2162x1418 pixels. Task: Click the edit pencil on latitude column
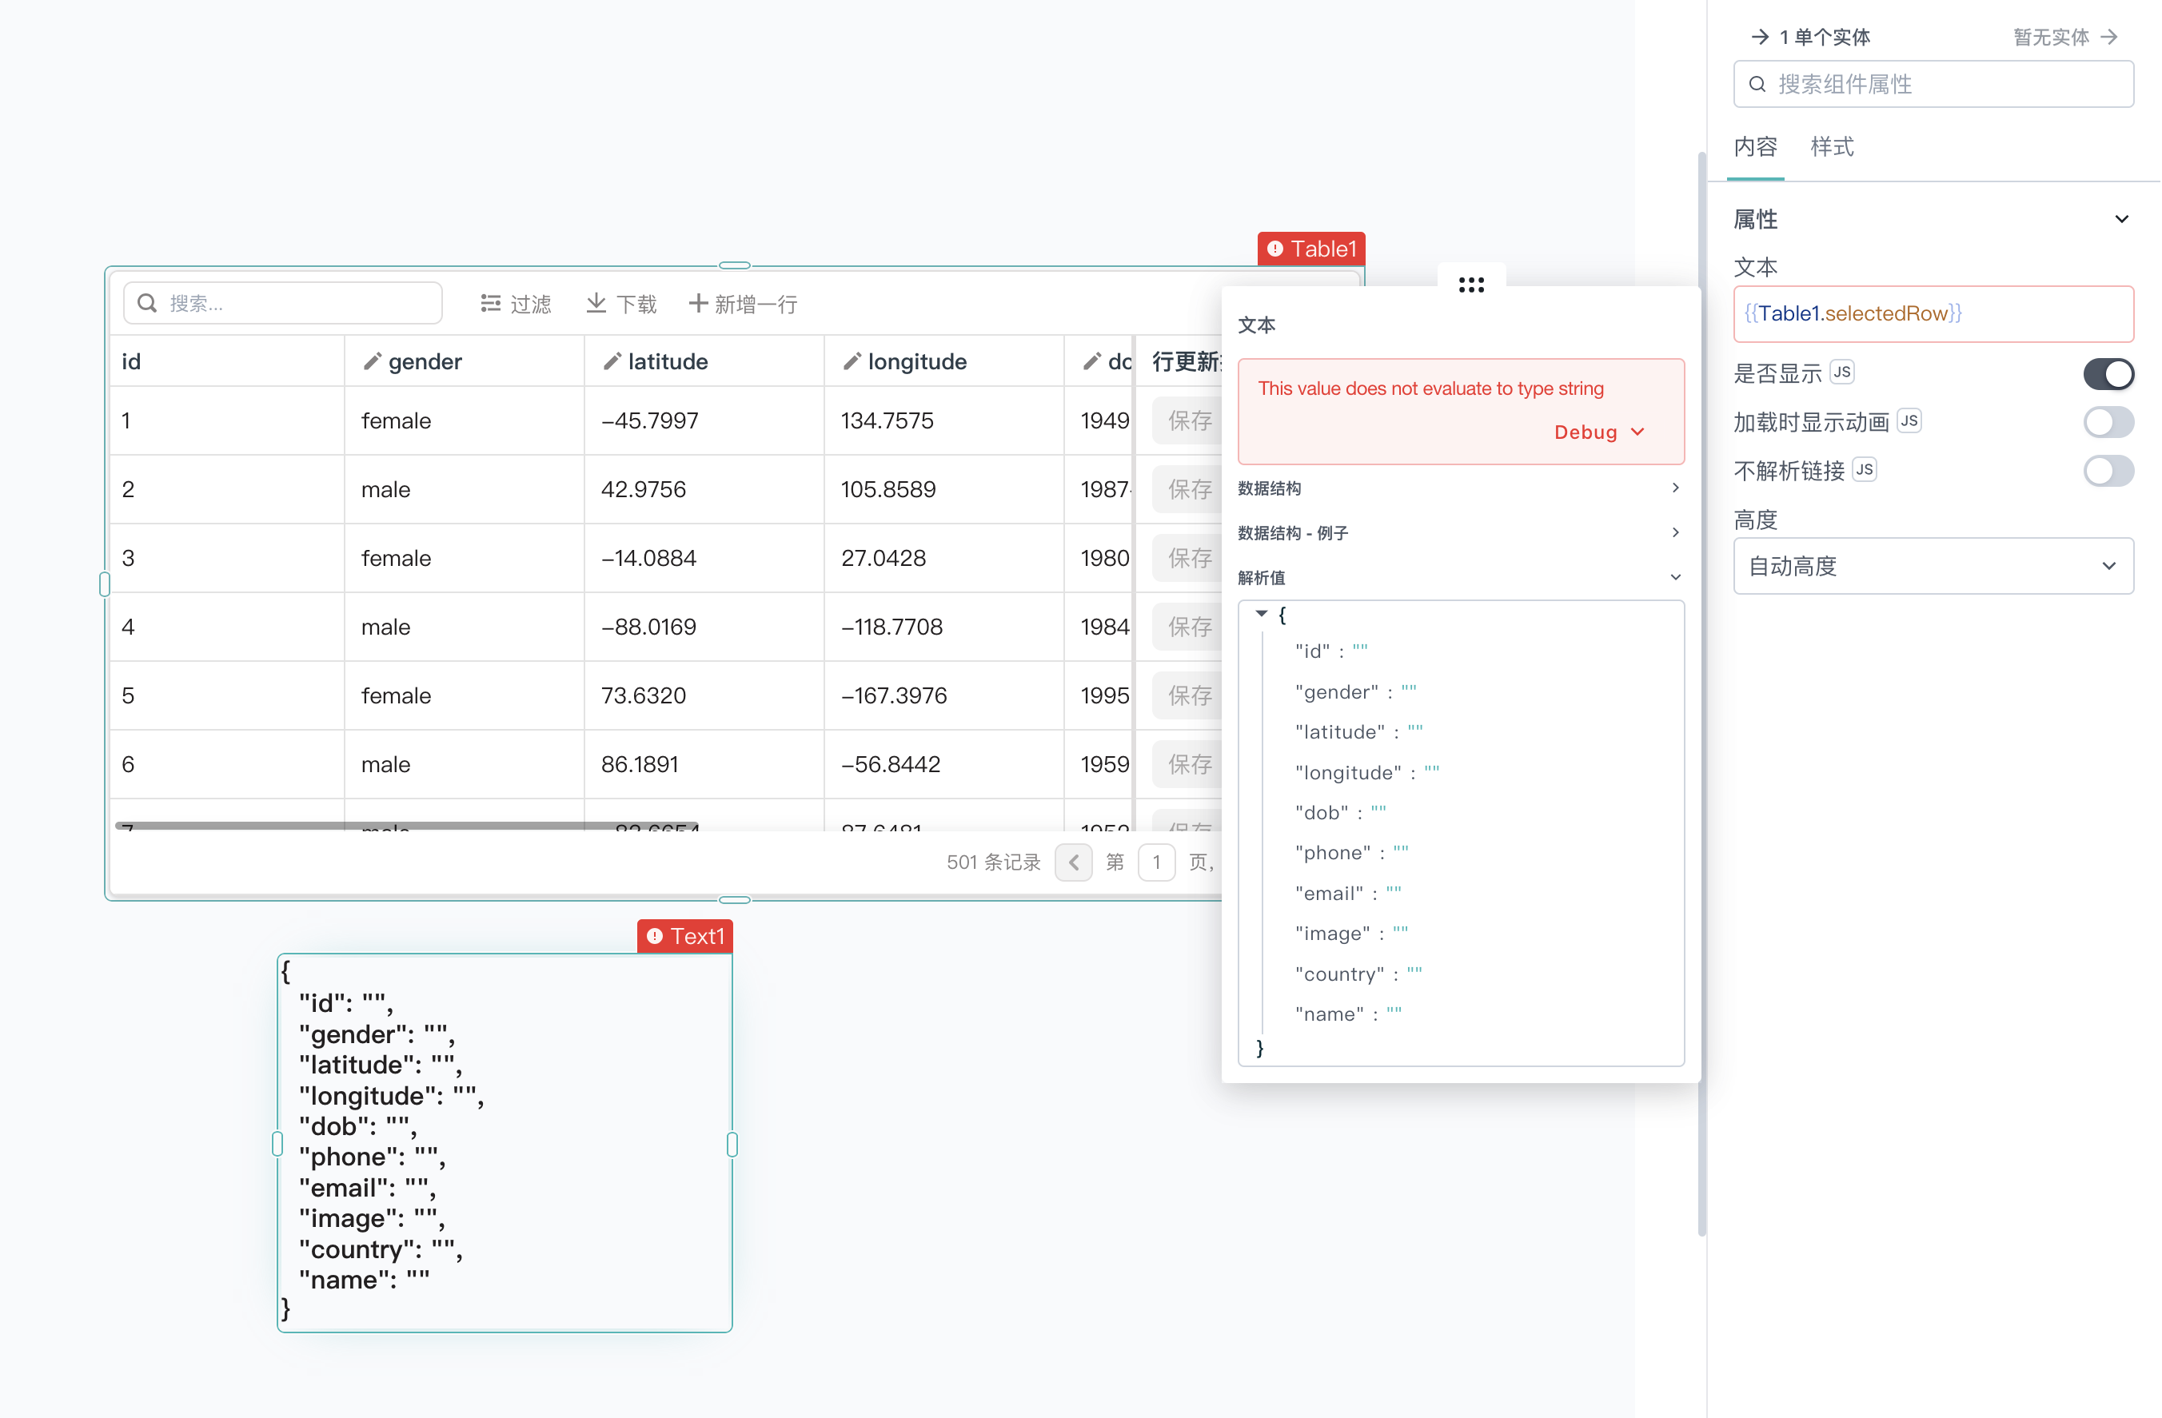point(612,361)
